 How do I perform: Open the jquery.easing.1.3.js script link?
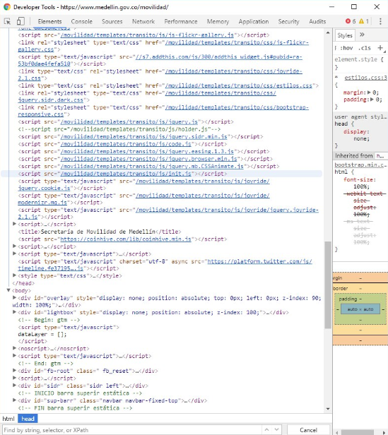[147, 151]
